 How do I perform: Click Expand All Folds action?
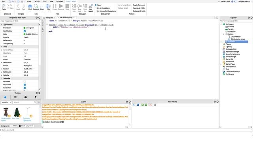(x=139, y=8)
